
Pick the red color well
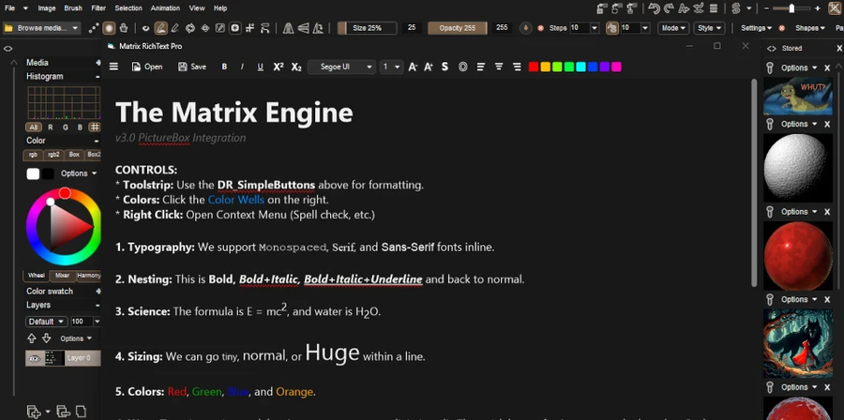point(534,67)
